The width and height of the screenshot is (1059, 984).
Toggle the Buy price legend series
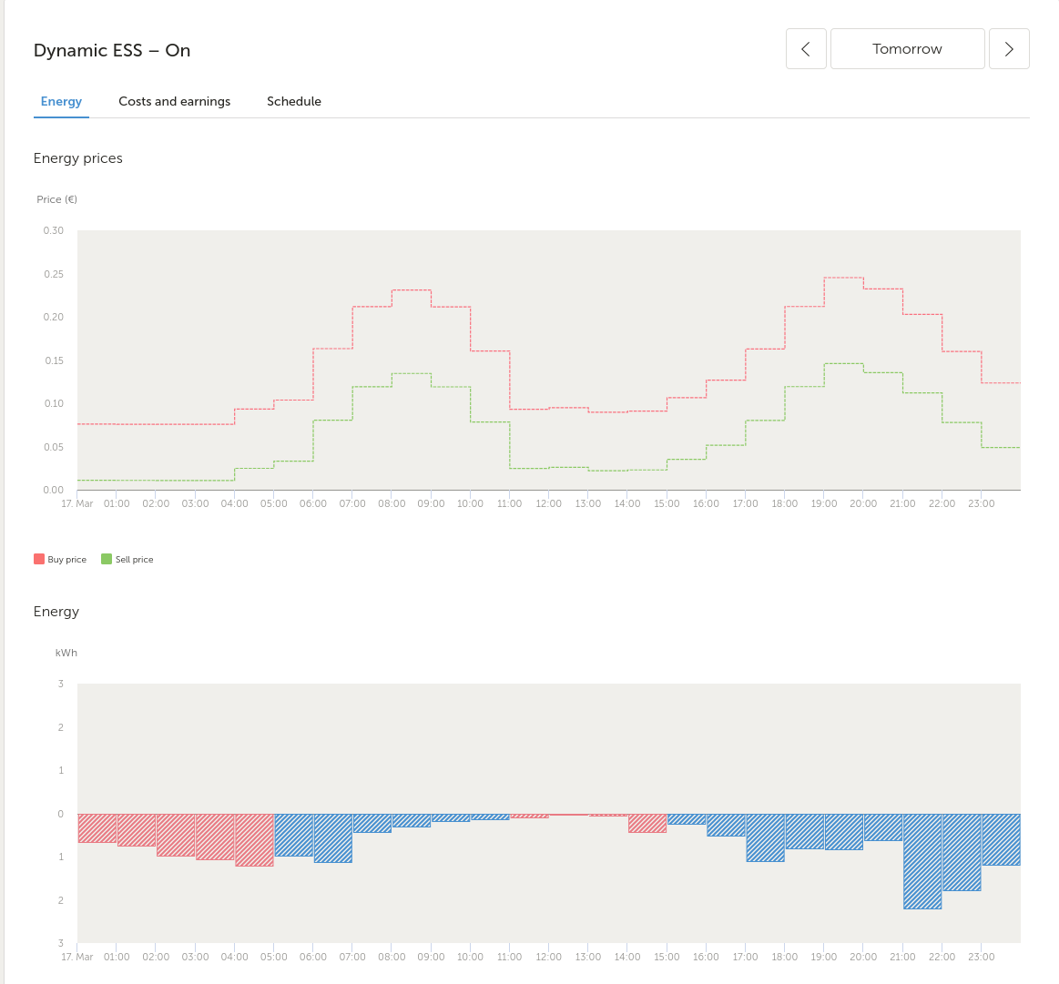click(60, 559)
